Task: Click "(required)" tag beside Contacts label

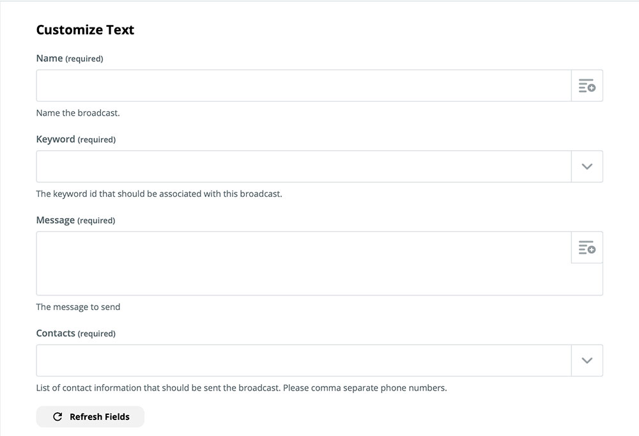Action: point(96,334)
